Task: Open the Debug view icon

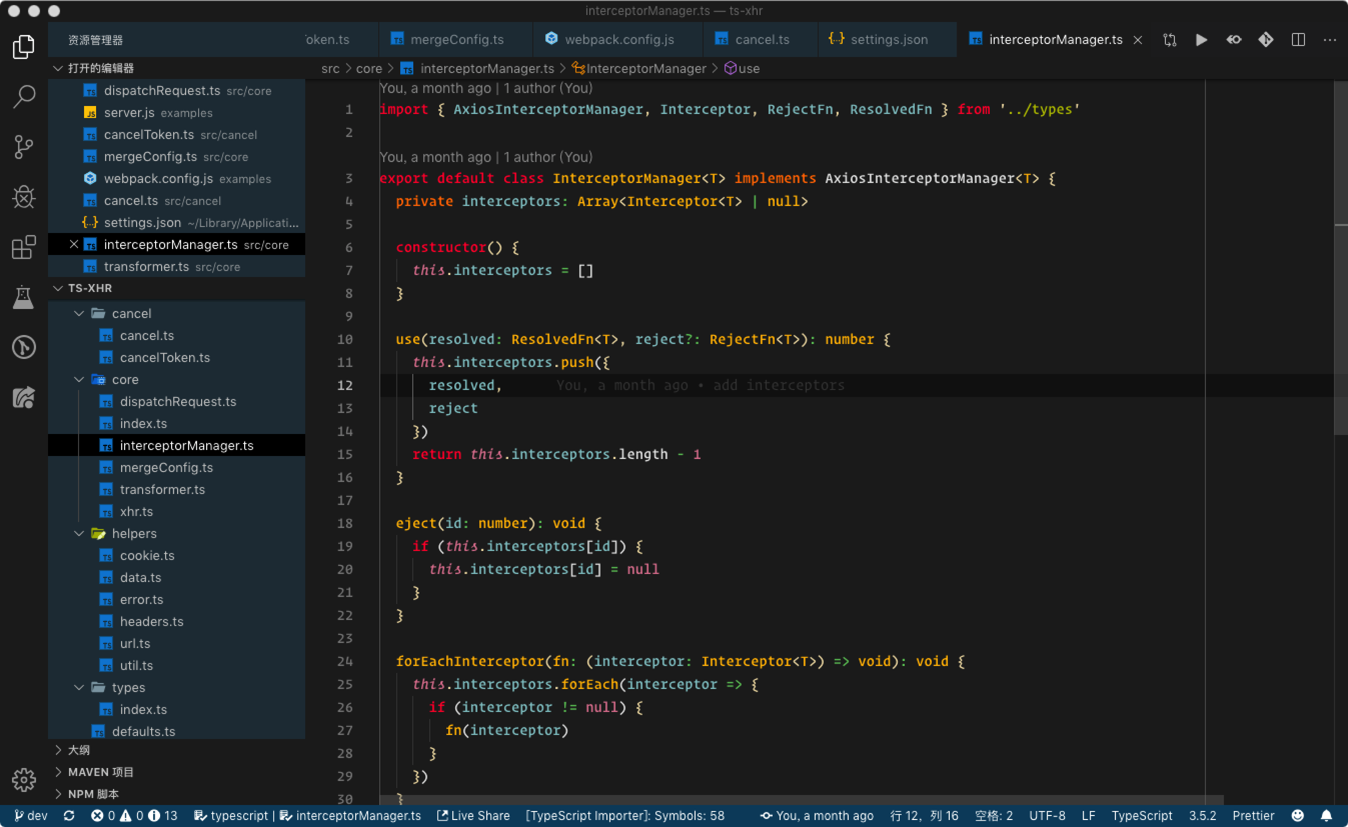Action: [x=24, y=197]
